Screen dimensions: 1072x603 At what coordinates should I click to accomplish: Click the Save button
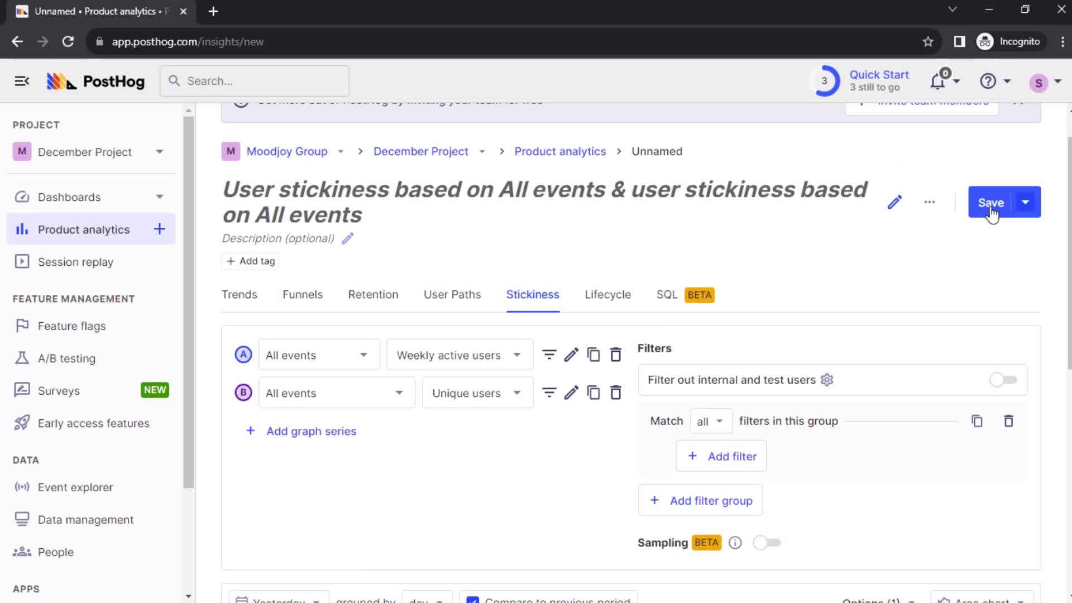(990, 202)
